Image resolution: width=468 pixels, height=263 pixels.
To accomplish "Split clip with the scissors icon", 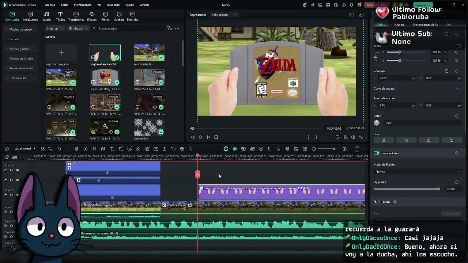I will pyautogui.click(x=86, y=149).
